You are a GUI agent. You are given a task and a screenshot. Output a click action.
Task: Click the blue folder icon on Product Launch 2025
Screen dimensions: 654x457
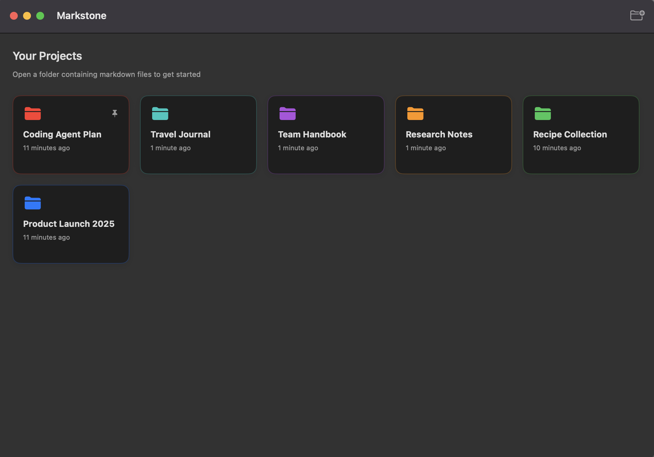pyautogui.click(x=32, y=203)
